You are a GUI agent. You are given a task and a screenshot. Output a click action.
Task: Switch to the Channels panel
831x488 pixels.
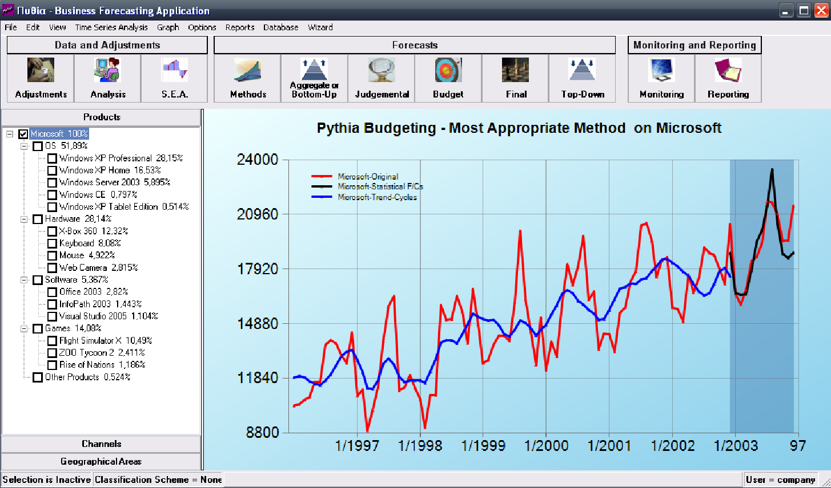pos(101,444)
